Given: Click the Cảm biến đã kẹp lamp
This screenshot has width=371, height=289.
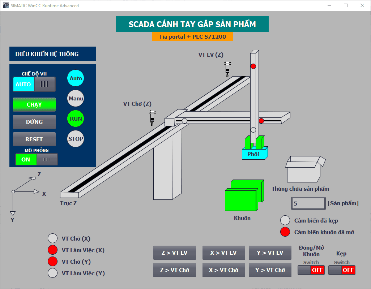Looking at the screenshot, I should 285,220.
